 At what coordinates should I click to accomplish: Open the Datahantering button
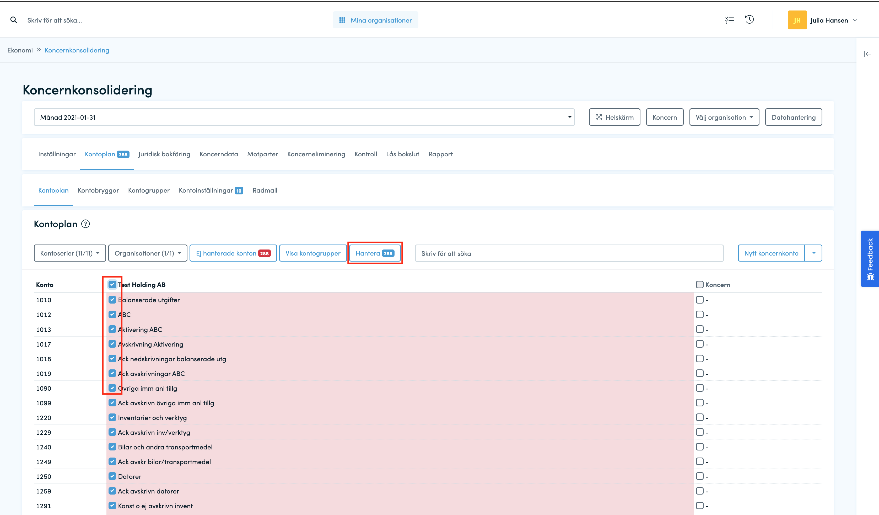[794, 117]
